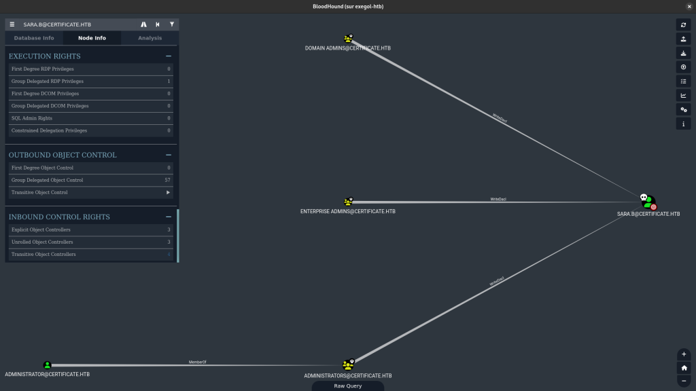
Task: Open the About info icon
Action: point(684,124)
